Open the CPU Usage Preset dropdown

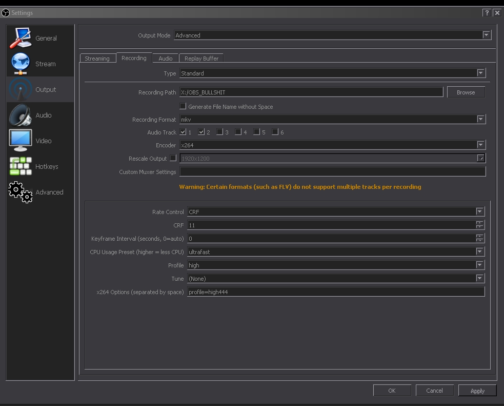pyautogui.click(x=336, y=252)
